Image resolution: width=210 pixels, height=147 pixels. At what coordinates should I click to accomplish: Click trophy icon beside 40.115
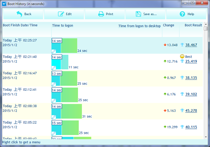pyautogui.click(x=182, y=127)
